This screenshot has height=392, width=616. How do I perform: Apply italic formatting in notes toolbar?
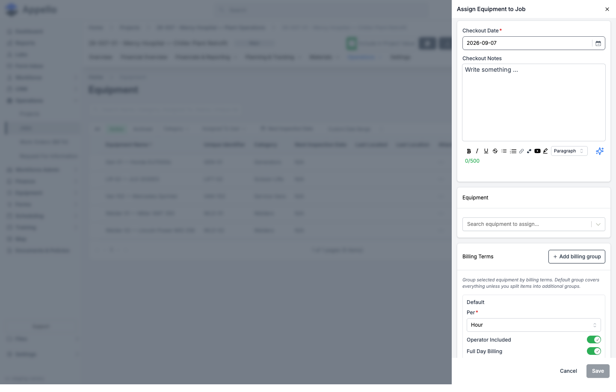click(477, 151)
